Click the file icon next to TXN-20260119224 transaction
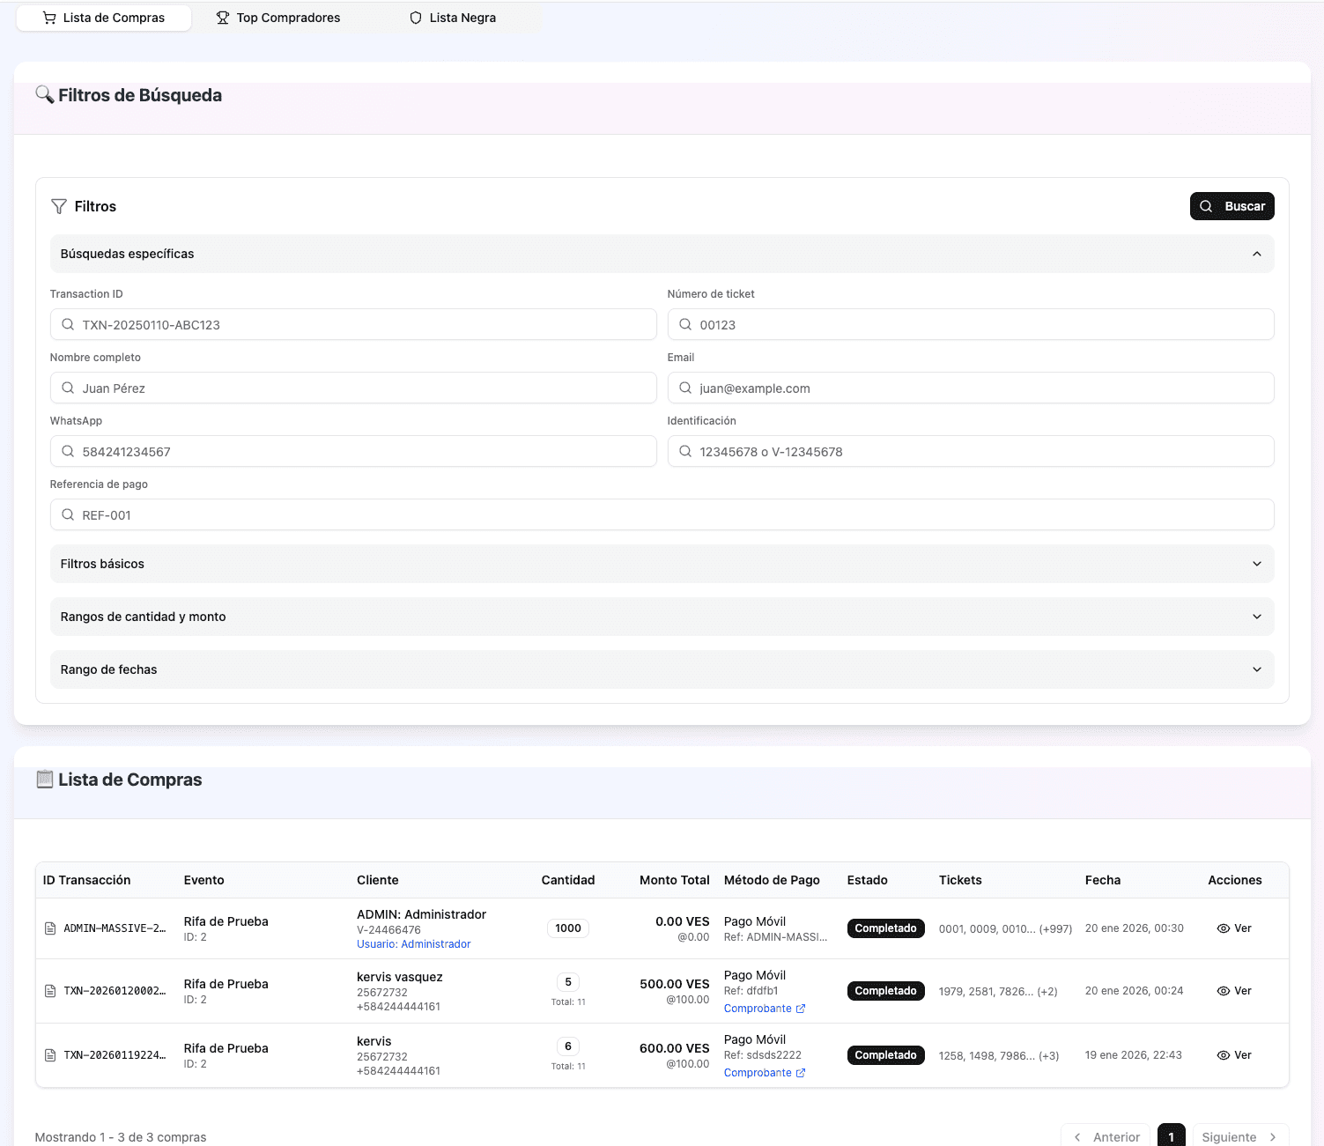Screen dimensions: 1324x1146 click(x=50, y=1055)
